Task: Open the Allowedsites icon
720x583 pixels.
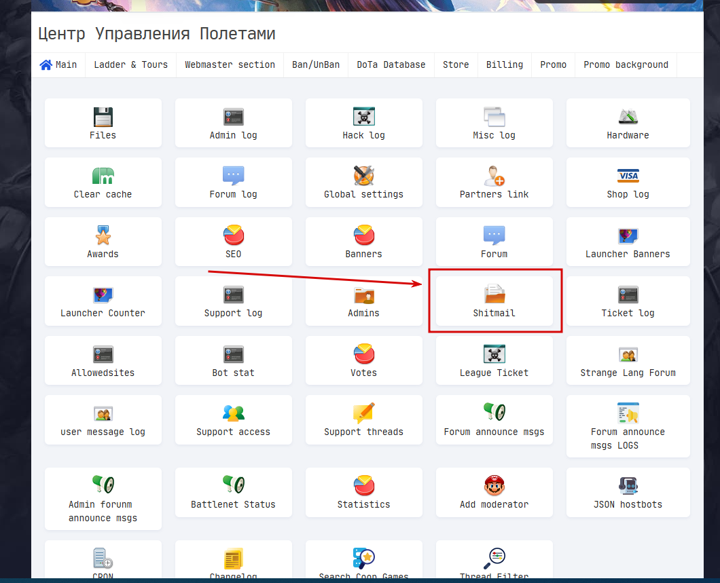Action: [103, 354]
